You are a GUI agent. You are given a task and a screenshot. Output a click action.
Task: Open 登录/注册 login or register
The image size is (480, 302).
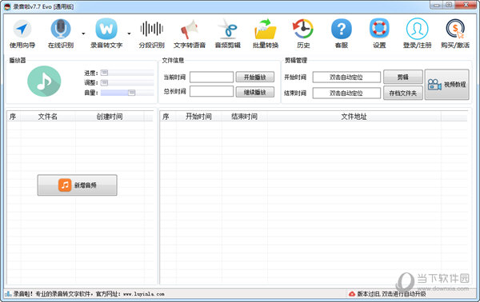click(418, 34)
